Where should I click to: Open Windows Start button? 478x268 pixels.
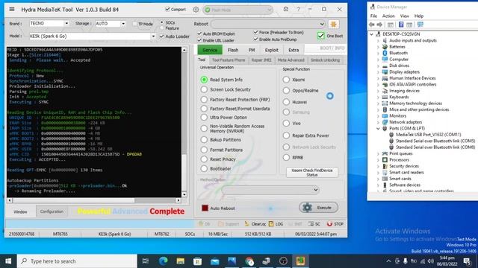pos(8,261)
